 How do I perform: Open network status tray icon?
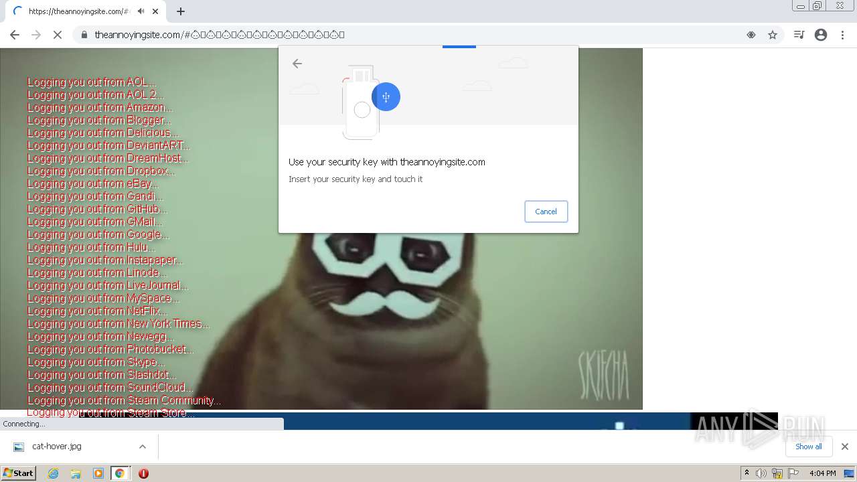(777, 473)
